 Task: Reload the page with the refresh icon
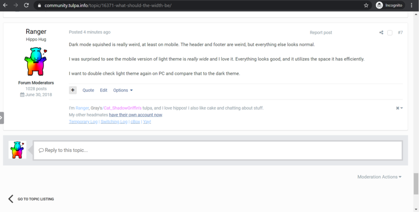pos(26,5)
